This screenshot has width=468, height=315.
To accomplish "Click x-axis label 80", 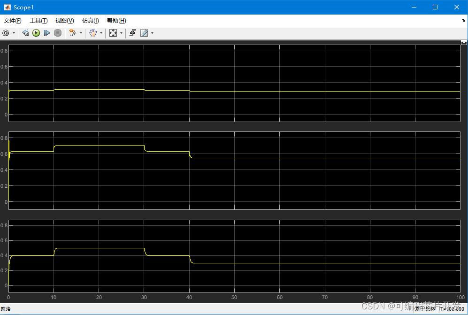I will [370, 297].
